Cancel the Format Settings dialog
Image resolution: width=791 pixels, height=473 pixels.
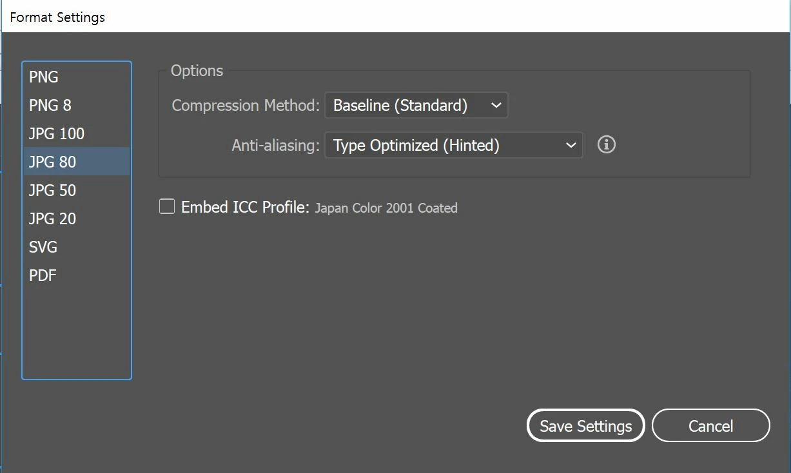click(710, 425)
